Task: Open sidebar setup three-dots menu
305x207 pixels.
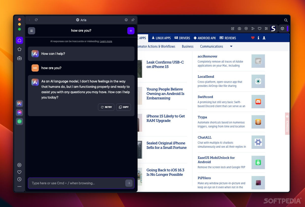Action: [19, 187]
